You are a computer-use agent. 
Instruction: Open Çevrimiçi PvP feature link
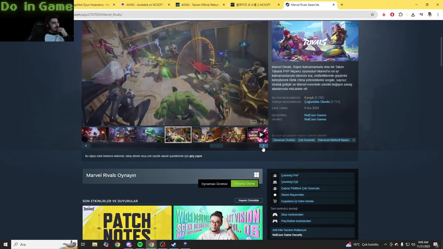pyautogui.click(x=290, y=175)
